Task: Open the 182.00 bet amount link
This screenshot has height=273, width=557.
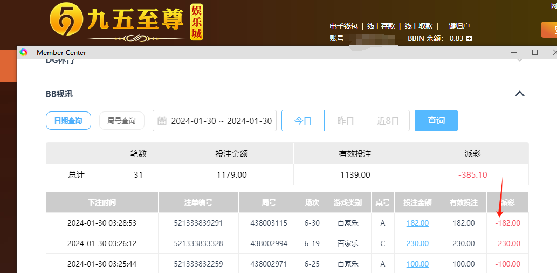Action: pos(417,223)
